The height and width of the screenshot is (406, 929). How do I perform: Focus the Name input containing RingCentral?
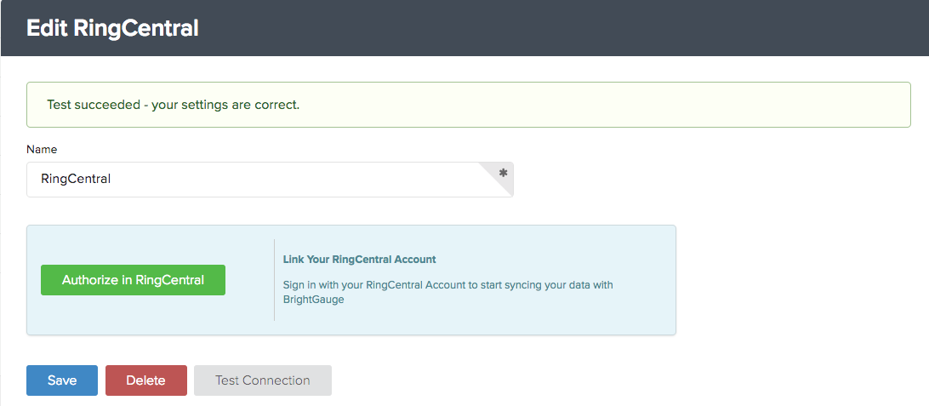pyautogui.click(x=270, y=180)
